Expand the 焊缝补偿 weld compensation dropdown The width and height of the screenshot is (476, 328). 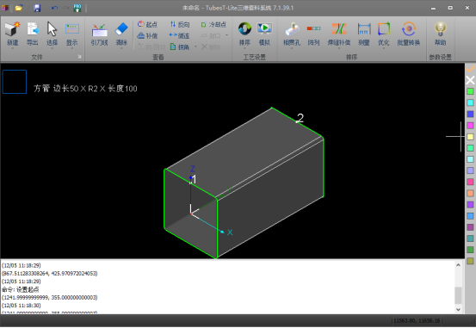click(x=339, y=48)
